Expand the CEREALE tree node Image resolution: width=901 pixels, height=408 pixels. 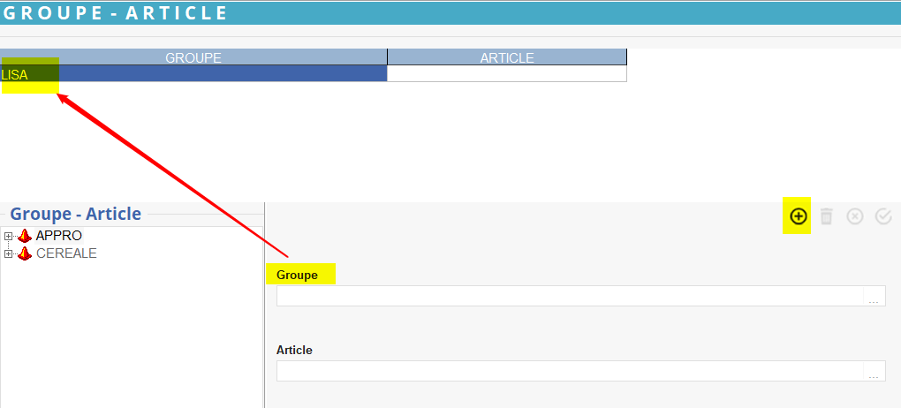[x=9, y=253]
